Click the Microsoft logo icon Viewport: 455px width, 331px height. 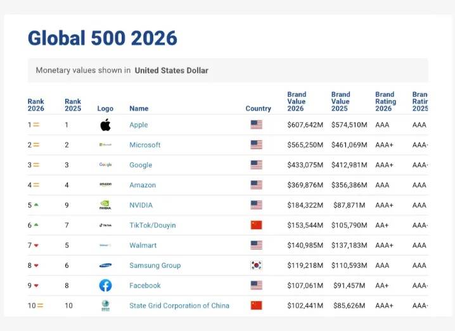105,145
